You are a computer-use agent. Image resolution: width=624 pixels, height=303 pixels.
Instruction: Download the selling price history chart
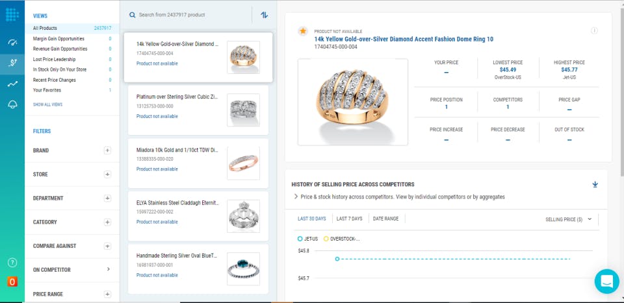pos(595,184)
